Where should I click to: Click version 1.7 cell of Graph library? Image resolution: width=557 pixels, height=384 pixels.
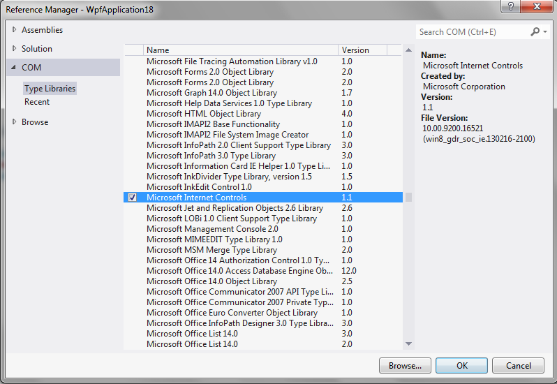point(347,93)
